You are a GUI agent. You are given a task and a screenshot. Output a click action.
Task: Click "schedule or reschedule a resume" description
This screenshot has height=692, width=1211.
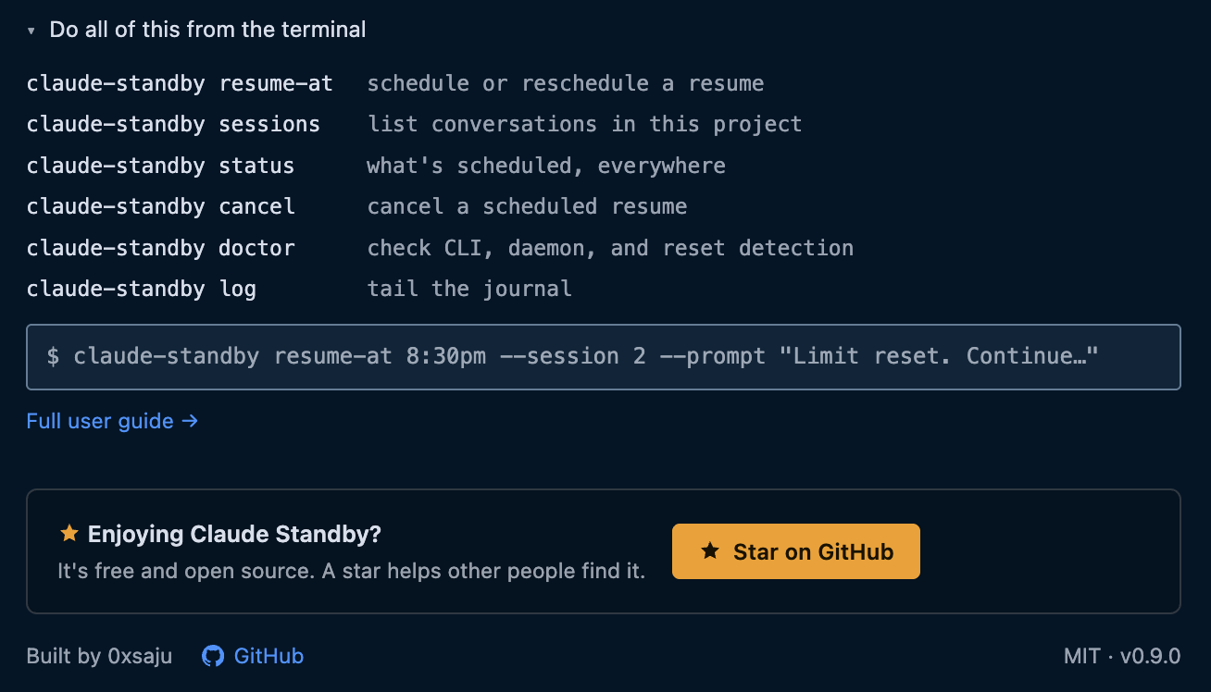tap(566, 83)
